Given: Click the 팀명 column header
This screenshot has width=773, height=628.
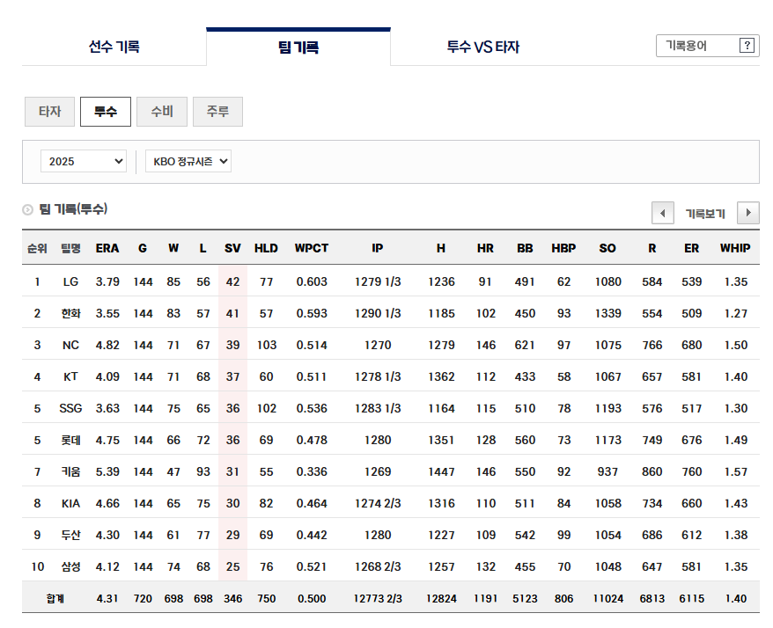Looking at the screenshot, I should (70, 248).
